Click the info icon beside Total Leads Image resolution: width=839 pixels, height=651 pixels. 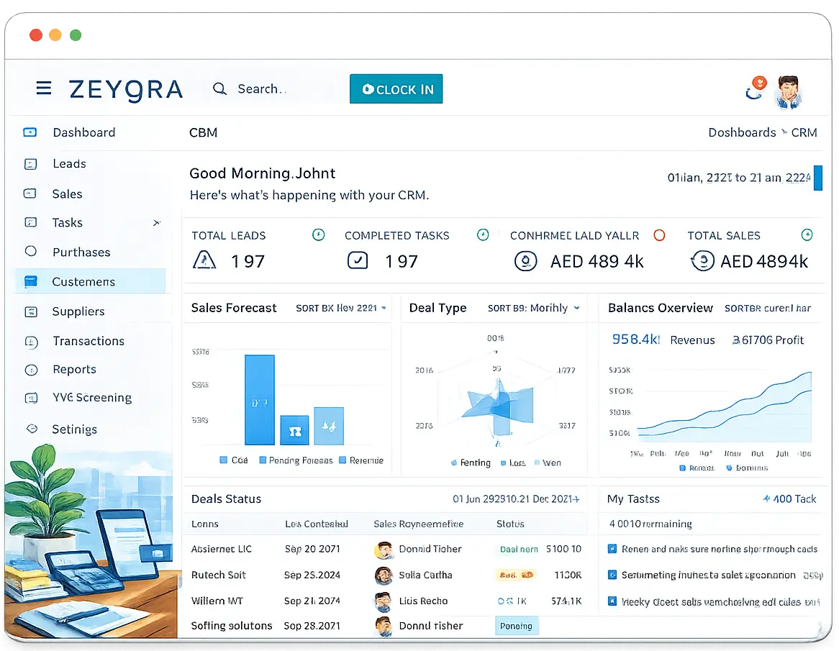[318, 235]
